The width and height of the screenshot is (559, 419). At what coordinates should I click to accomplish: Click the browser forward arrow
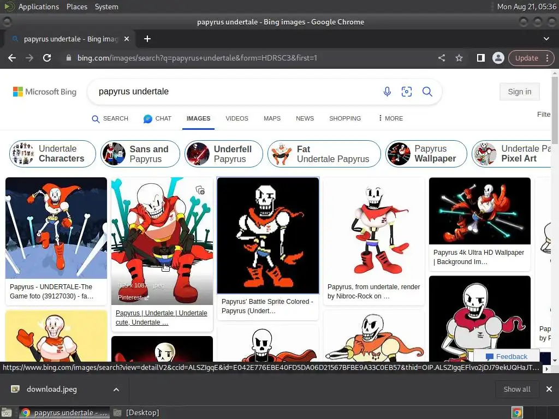point(29,58)
